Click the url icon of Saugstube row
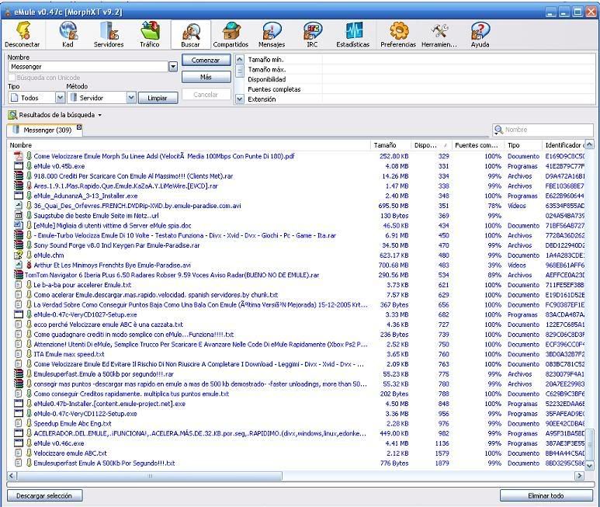This screenshot has width=600, height=507. pos(19,215)
